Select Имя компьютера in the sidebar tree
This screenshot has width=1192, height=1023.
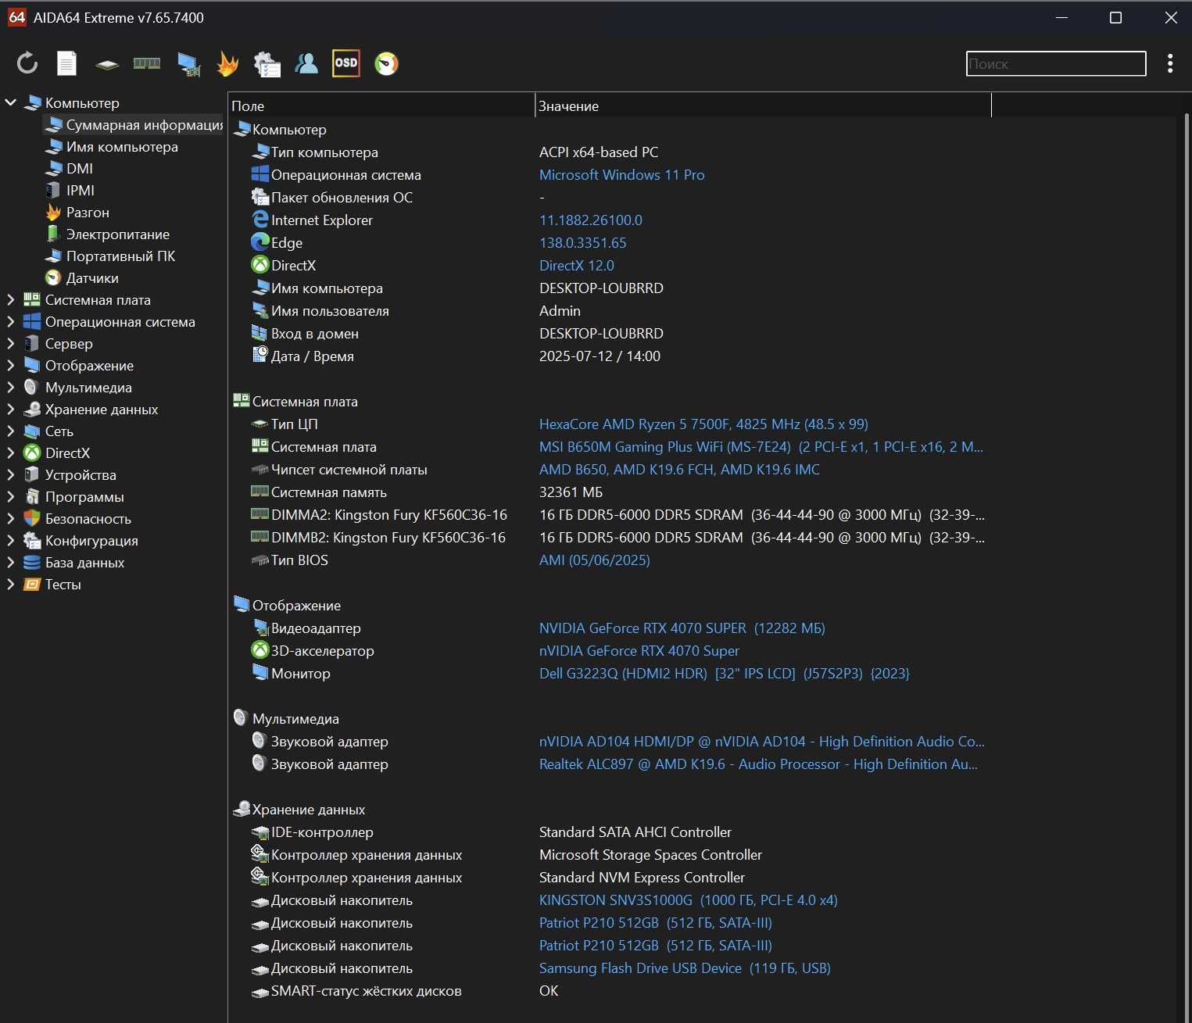(x=122, y=147)
